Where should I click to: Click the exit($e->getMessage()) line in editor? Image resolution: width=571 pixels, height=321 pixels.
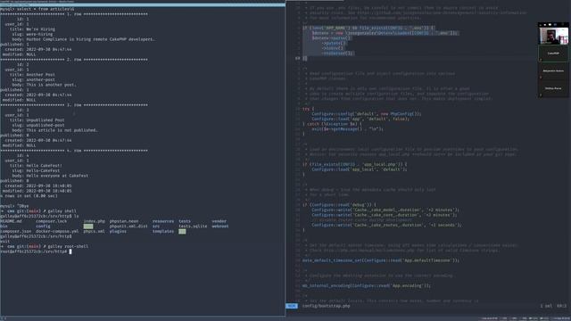tap(347, 128)
